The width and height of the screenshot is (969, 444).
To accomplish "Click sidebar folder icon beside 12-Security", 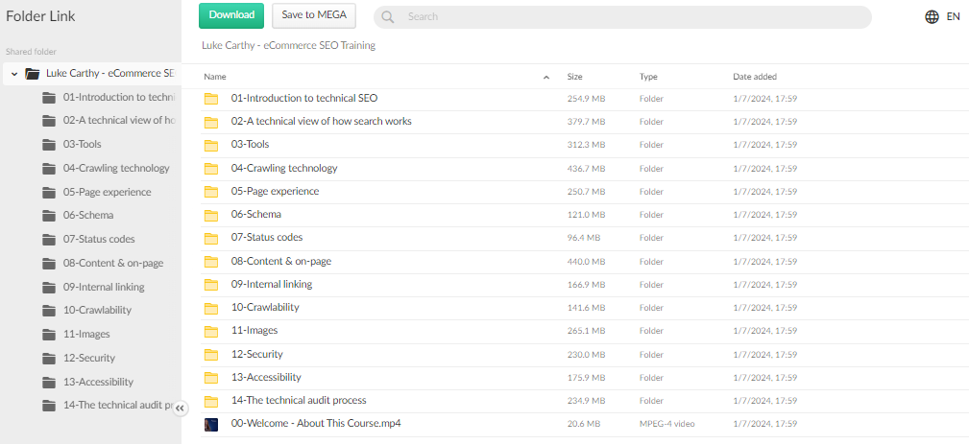I will 49,359.
